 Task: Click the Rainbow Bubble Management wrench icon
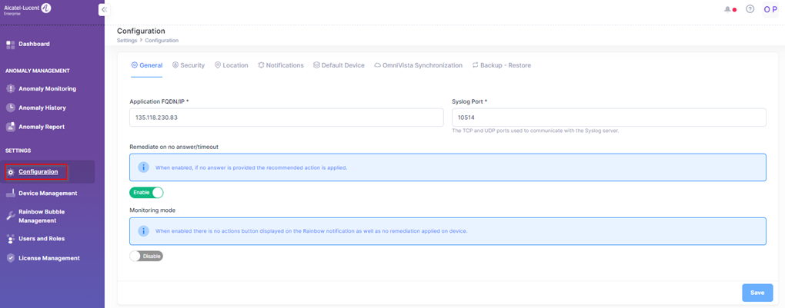pyautogui.click(x=11, y=216)
